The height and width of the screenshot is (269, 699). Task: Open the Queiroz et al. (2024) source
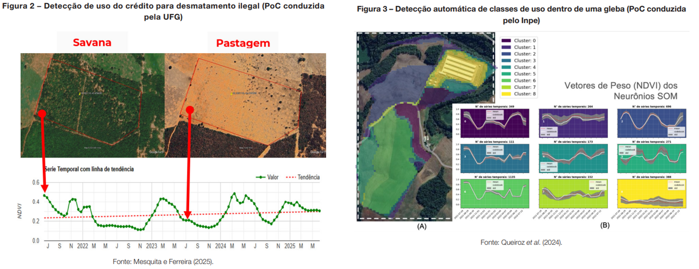tap(521, 242)
